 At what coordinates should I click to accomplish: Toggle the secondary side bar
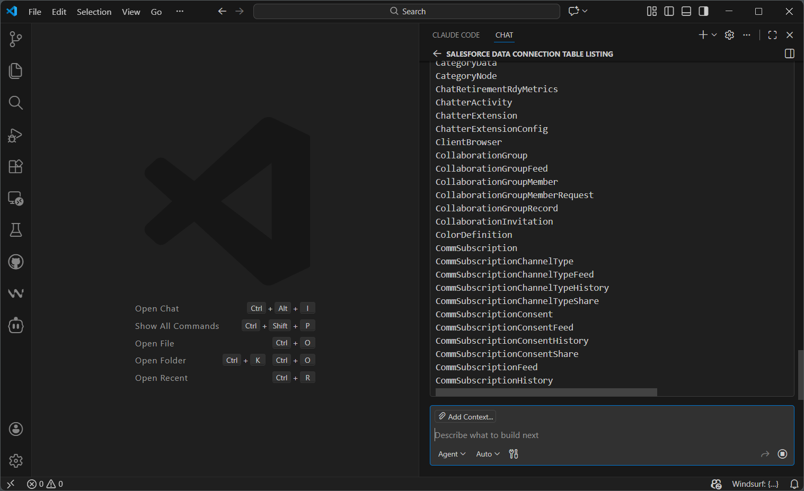[x=703, y=11]
